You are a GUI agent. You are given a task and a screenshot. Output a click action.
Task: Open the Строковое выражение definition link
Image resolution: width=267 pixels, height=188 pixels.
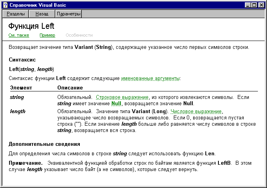pos(122,97)
